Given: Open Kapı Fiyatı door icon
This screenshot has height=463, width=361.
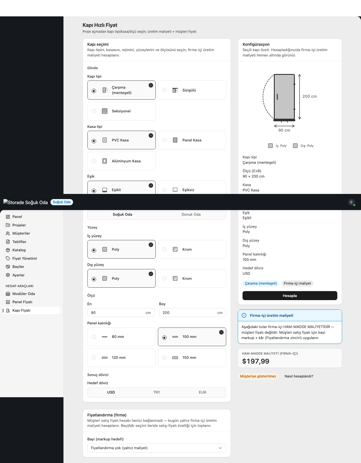Looking at the screenshot, I should (8, 311).
